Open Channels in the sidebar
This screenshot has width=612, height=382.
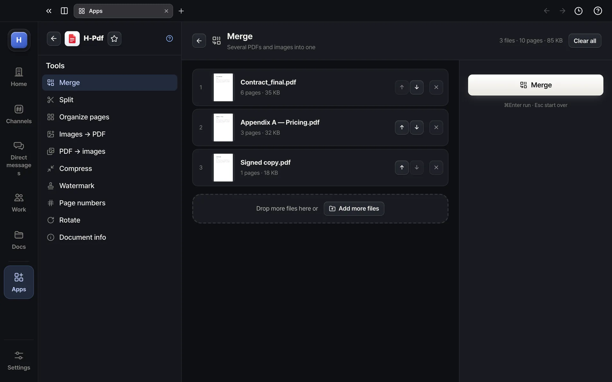click(x=19, y=114)
